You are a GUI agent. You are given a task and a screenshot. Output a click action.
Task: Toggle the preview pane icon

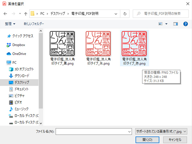coord(175,24)
